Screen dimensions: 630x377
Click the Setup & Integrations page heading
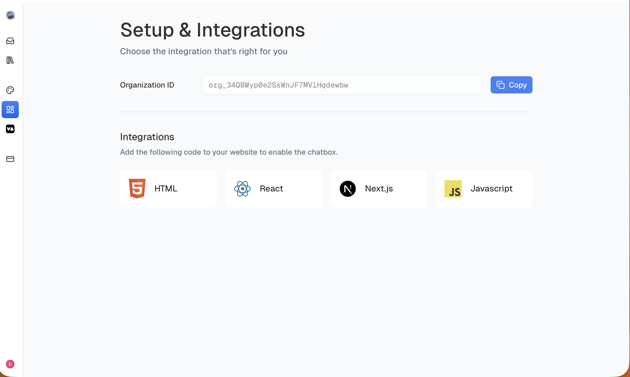212,30
